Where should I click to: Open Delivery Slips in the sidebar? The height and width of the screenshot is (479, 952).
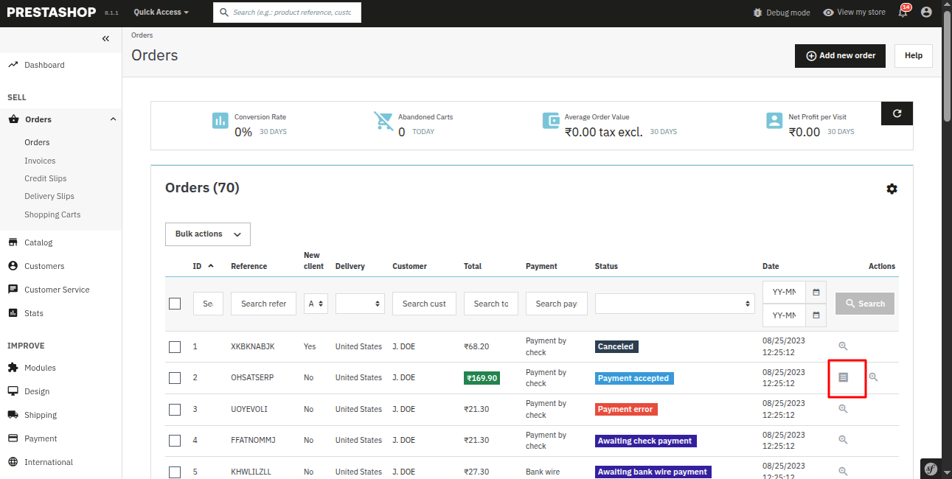49,196
